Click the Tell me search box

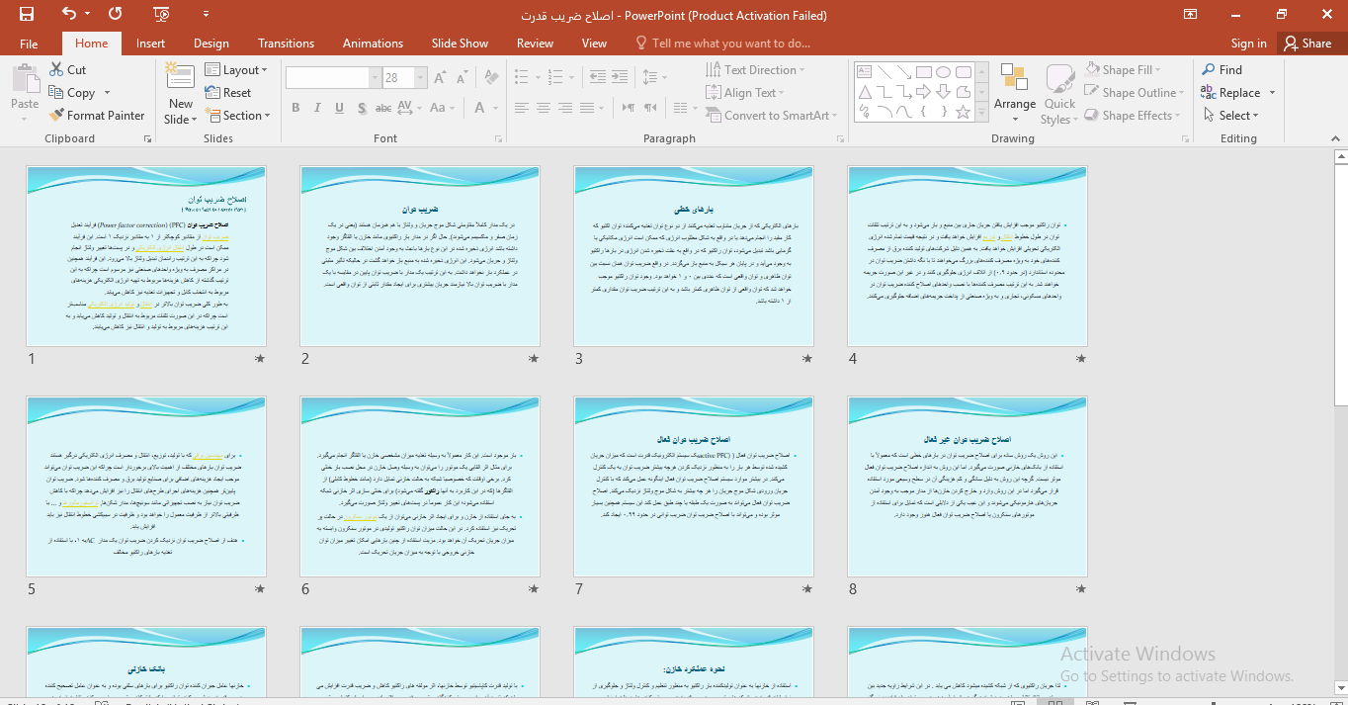click(723, 44)
